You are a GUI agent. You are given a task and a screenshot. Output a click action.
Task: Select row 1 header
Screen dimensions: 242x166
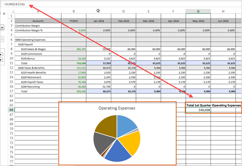point(11,16)
